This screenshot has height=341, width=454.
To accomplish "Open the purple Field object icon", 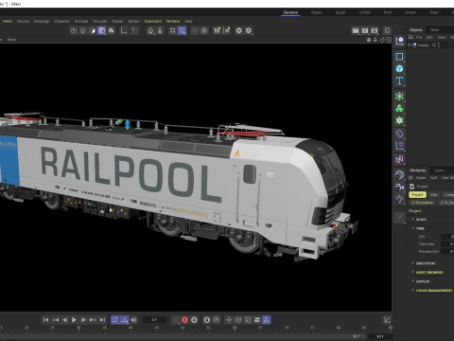I will coord(399,146).
